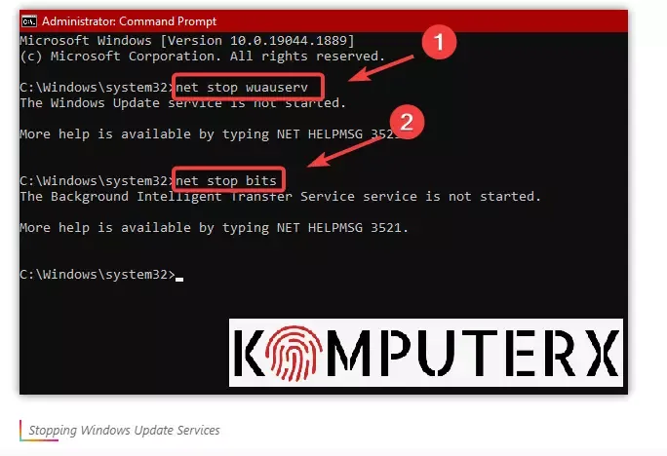
Task: Click the Microsoft Corporation copyright line
Action: pos(203,57)
